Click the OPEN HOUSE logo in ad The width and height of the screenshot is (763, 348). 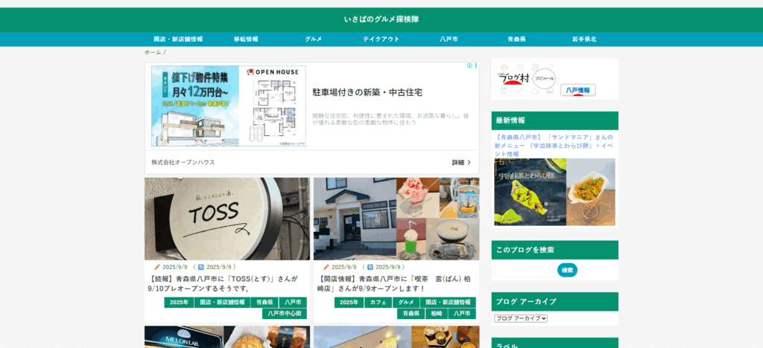tap(276, 72)
